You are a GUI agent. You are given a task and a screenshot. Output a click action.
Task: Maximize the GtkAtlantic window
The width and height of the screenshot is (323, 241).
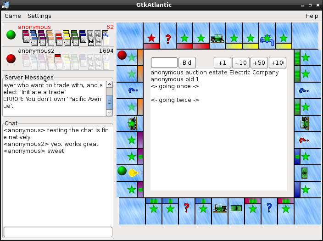310,5
